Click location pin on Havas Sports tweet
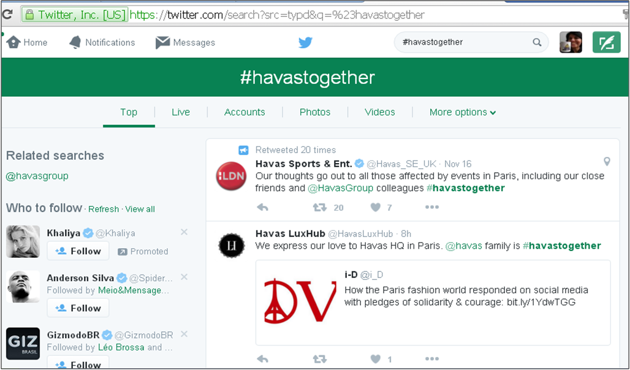 point(607,162)
